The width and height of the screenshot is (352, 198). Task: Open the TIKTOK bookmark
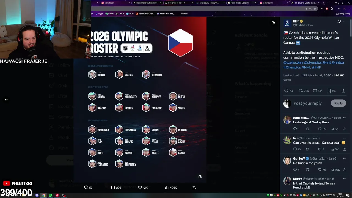tap(120, 13)
